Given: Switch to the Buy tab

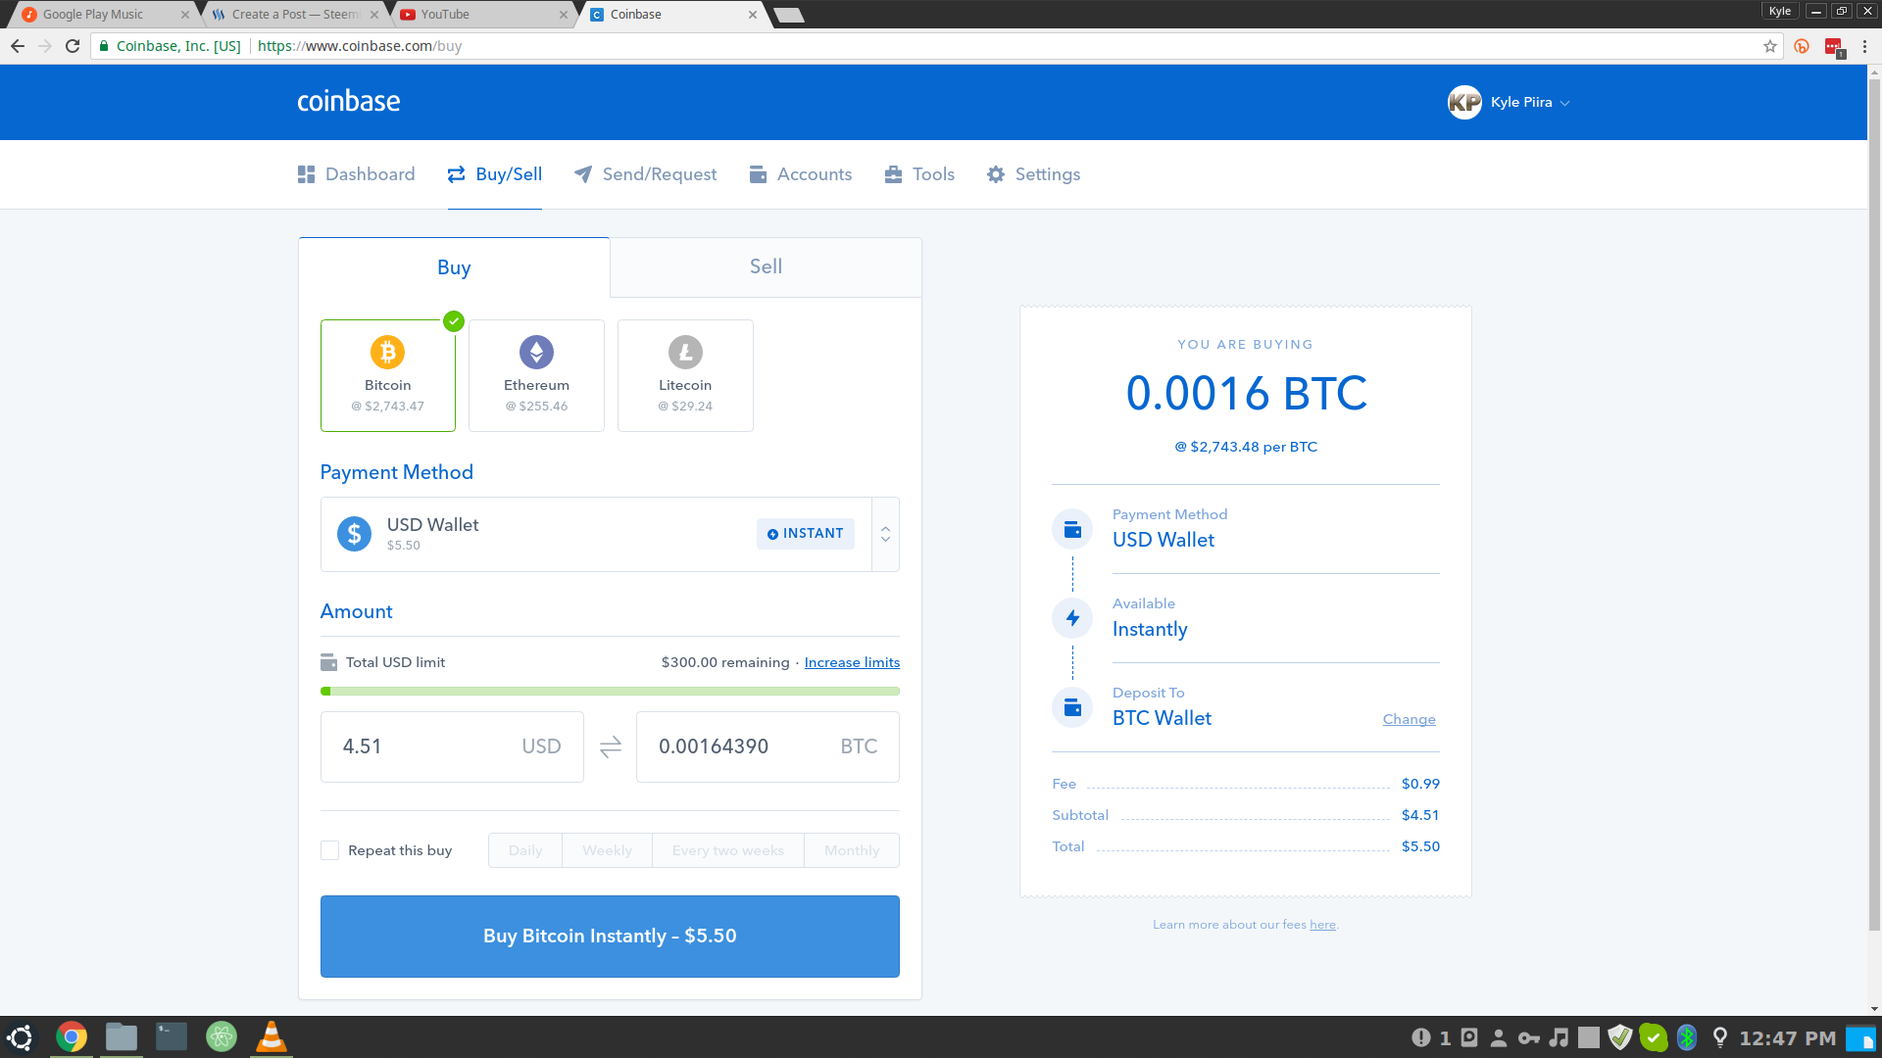Looking at the screenshot, I should 454,266.
